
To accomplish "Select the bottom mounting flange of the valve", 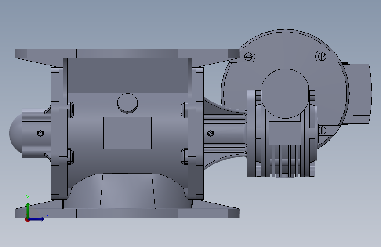I will coord(127,213).
